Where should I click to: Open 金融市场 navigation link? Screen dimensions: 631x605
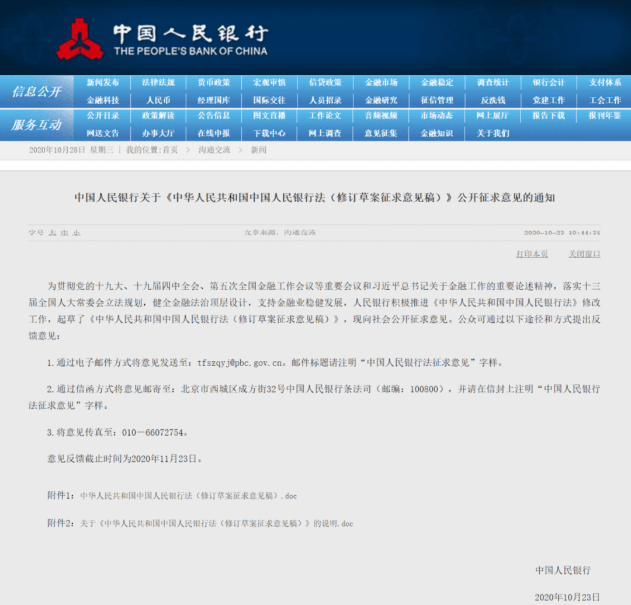point(381,82)
